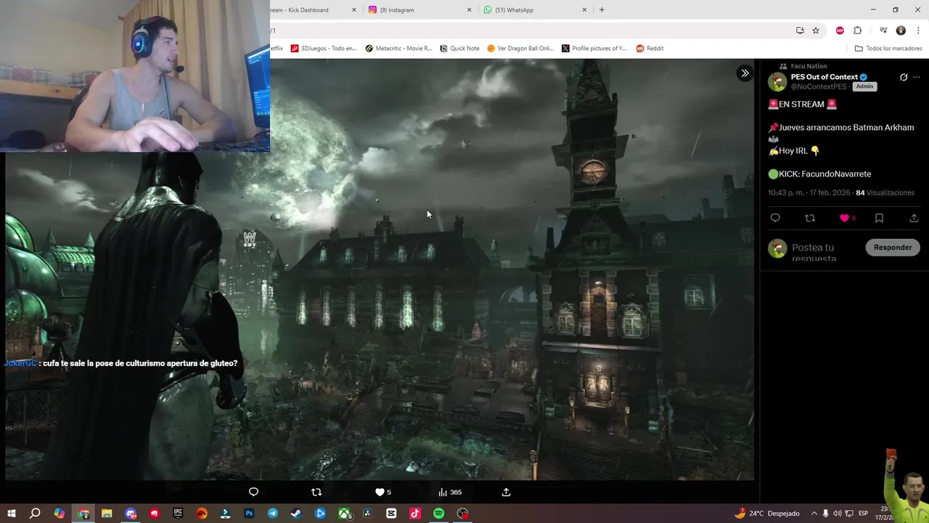Click the repost icon below the Batman image
The height and width of the screenshot is (523, 929).
click(x=316, y=492)
